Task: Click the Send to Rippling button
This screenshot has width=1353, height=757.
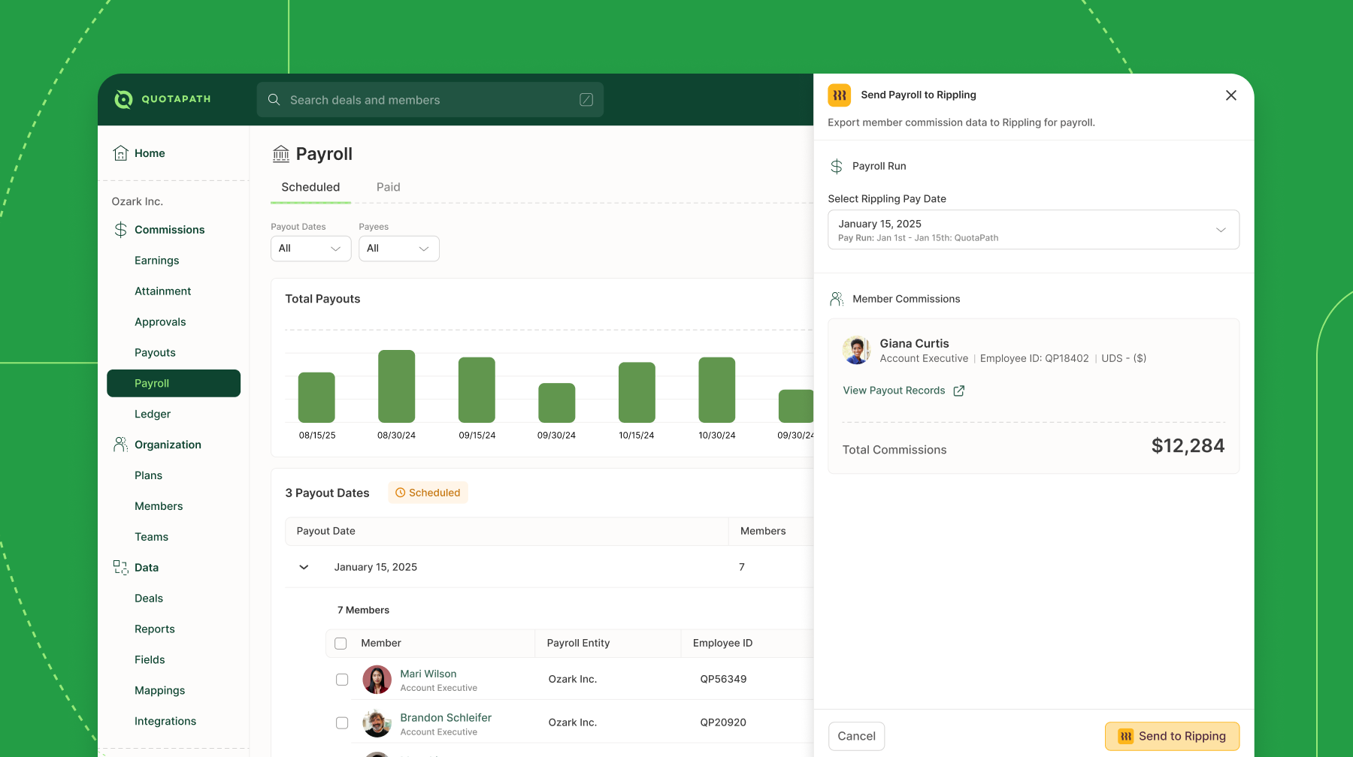Action: (x=1172, y=737)
